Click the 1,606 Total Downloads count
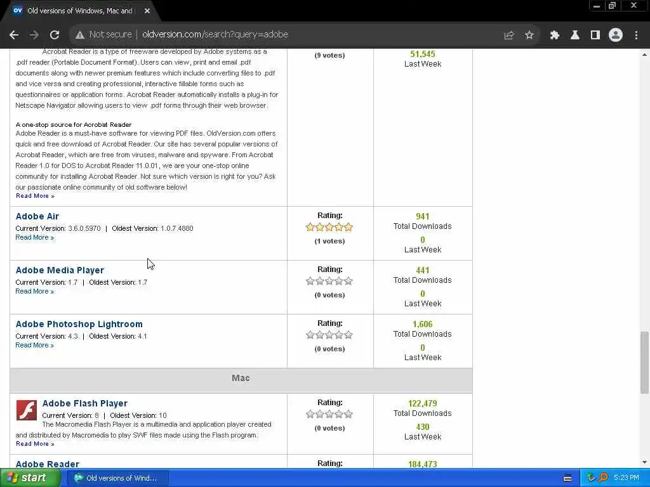Image resolution: width=650 pixels, height=487 pixels. click(x=422, y=324)
